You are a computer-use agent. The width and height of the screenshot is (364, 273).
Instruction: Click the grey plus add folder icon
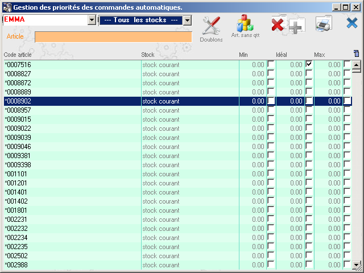click(x=297, y=26)
